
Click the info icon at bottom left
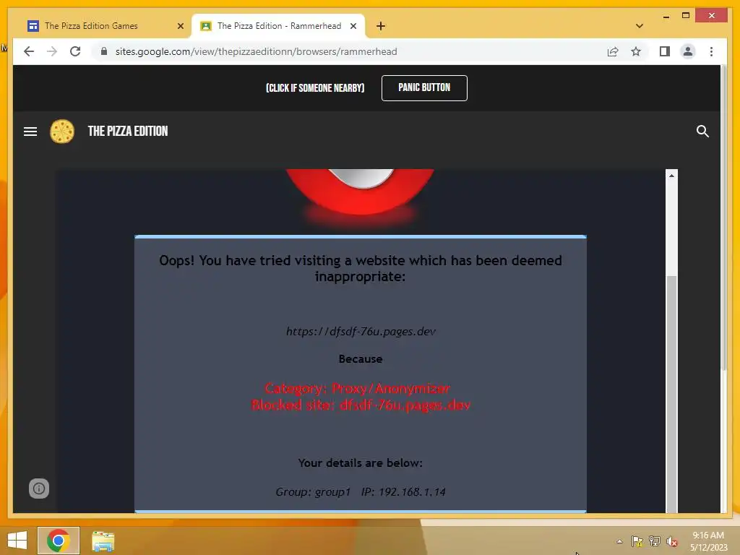39,489
